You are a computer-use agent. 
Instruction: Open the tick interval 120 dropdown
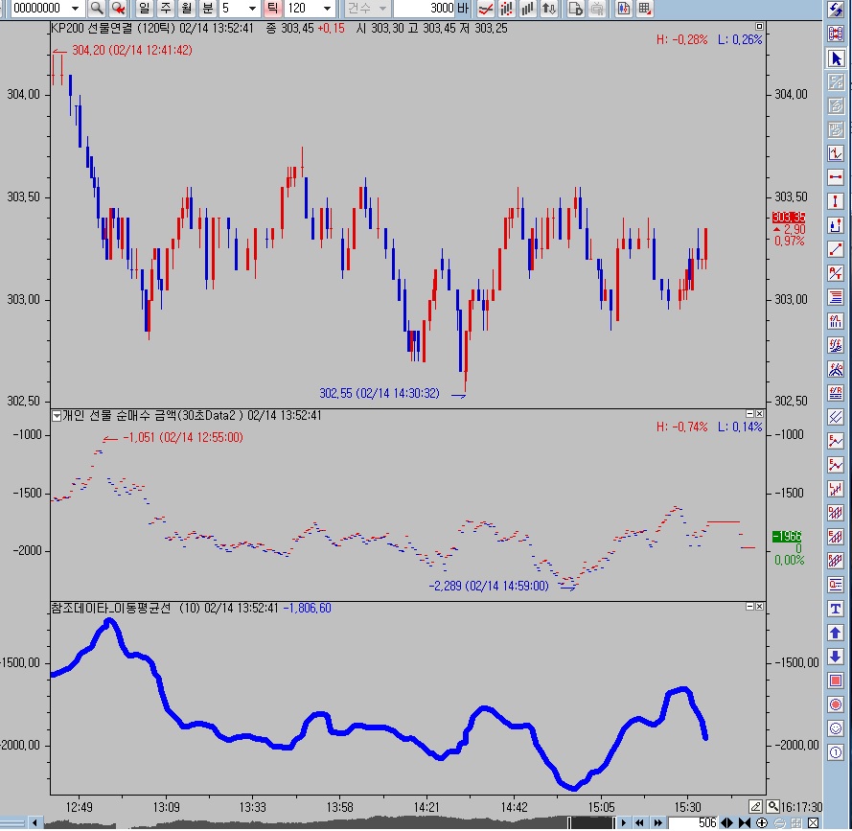[x=327, y=9]
